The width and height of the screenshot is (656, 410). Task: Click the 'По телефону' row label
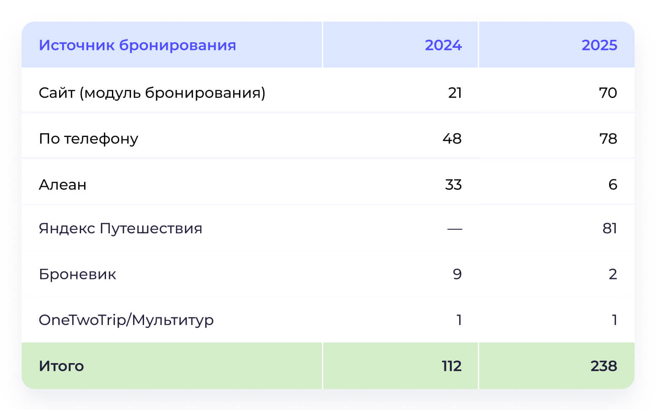click(x=89, y=139)
